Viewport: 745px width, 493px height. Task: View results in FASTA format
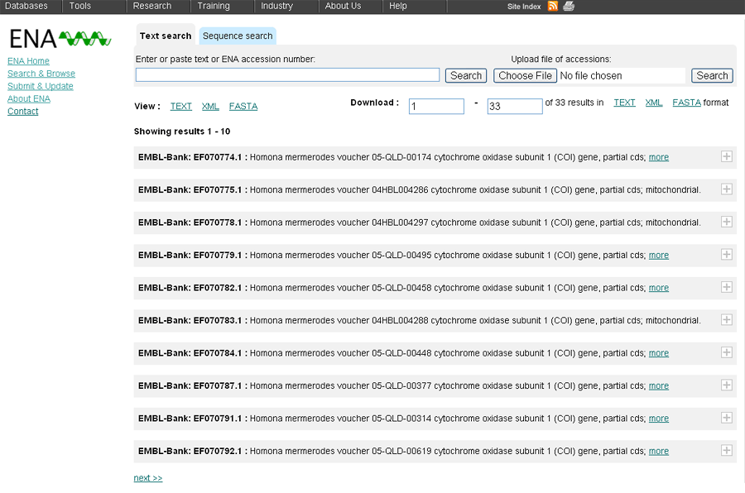(x=243, y=107)
